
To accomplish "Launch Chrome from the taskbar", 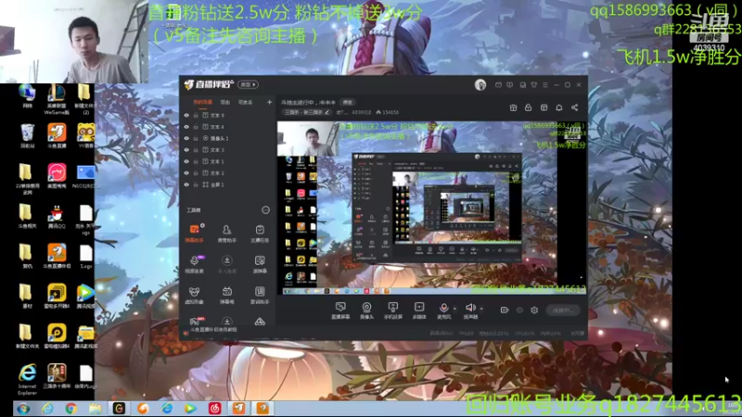I will pos(71,408).
